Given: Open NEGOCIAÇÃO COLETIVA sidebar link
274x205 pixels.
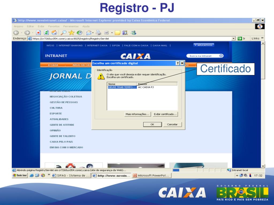Looking at the screenshot, I should [66, 97].
